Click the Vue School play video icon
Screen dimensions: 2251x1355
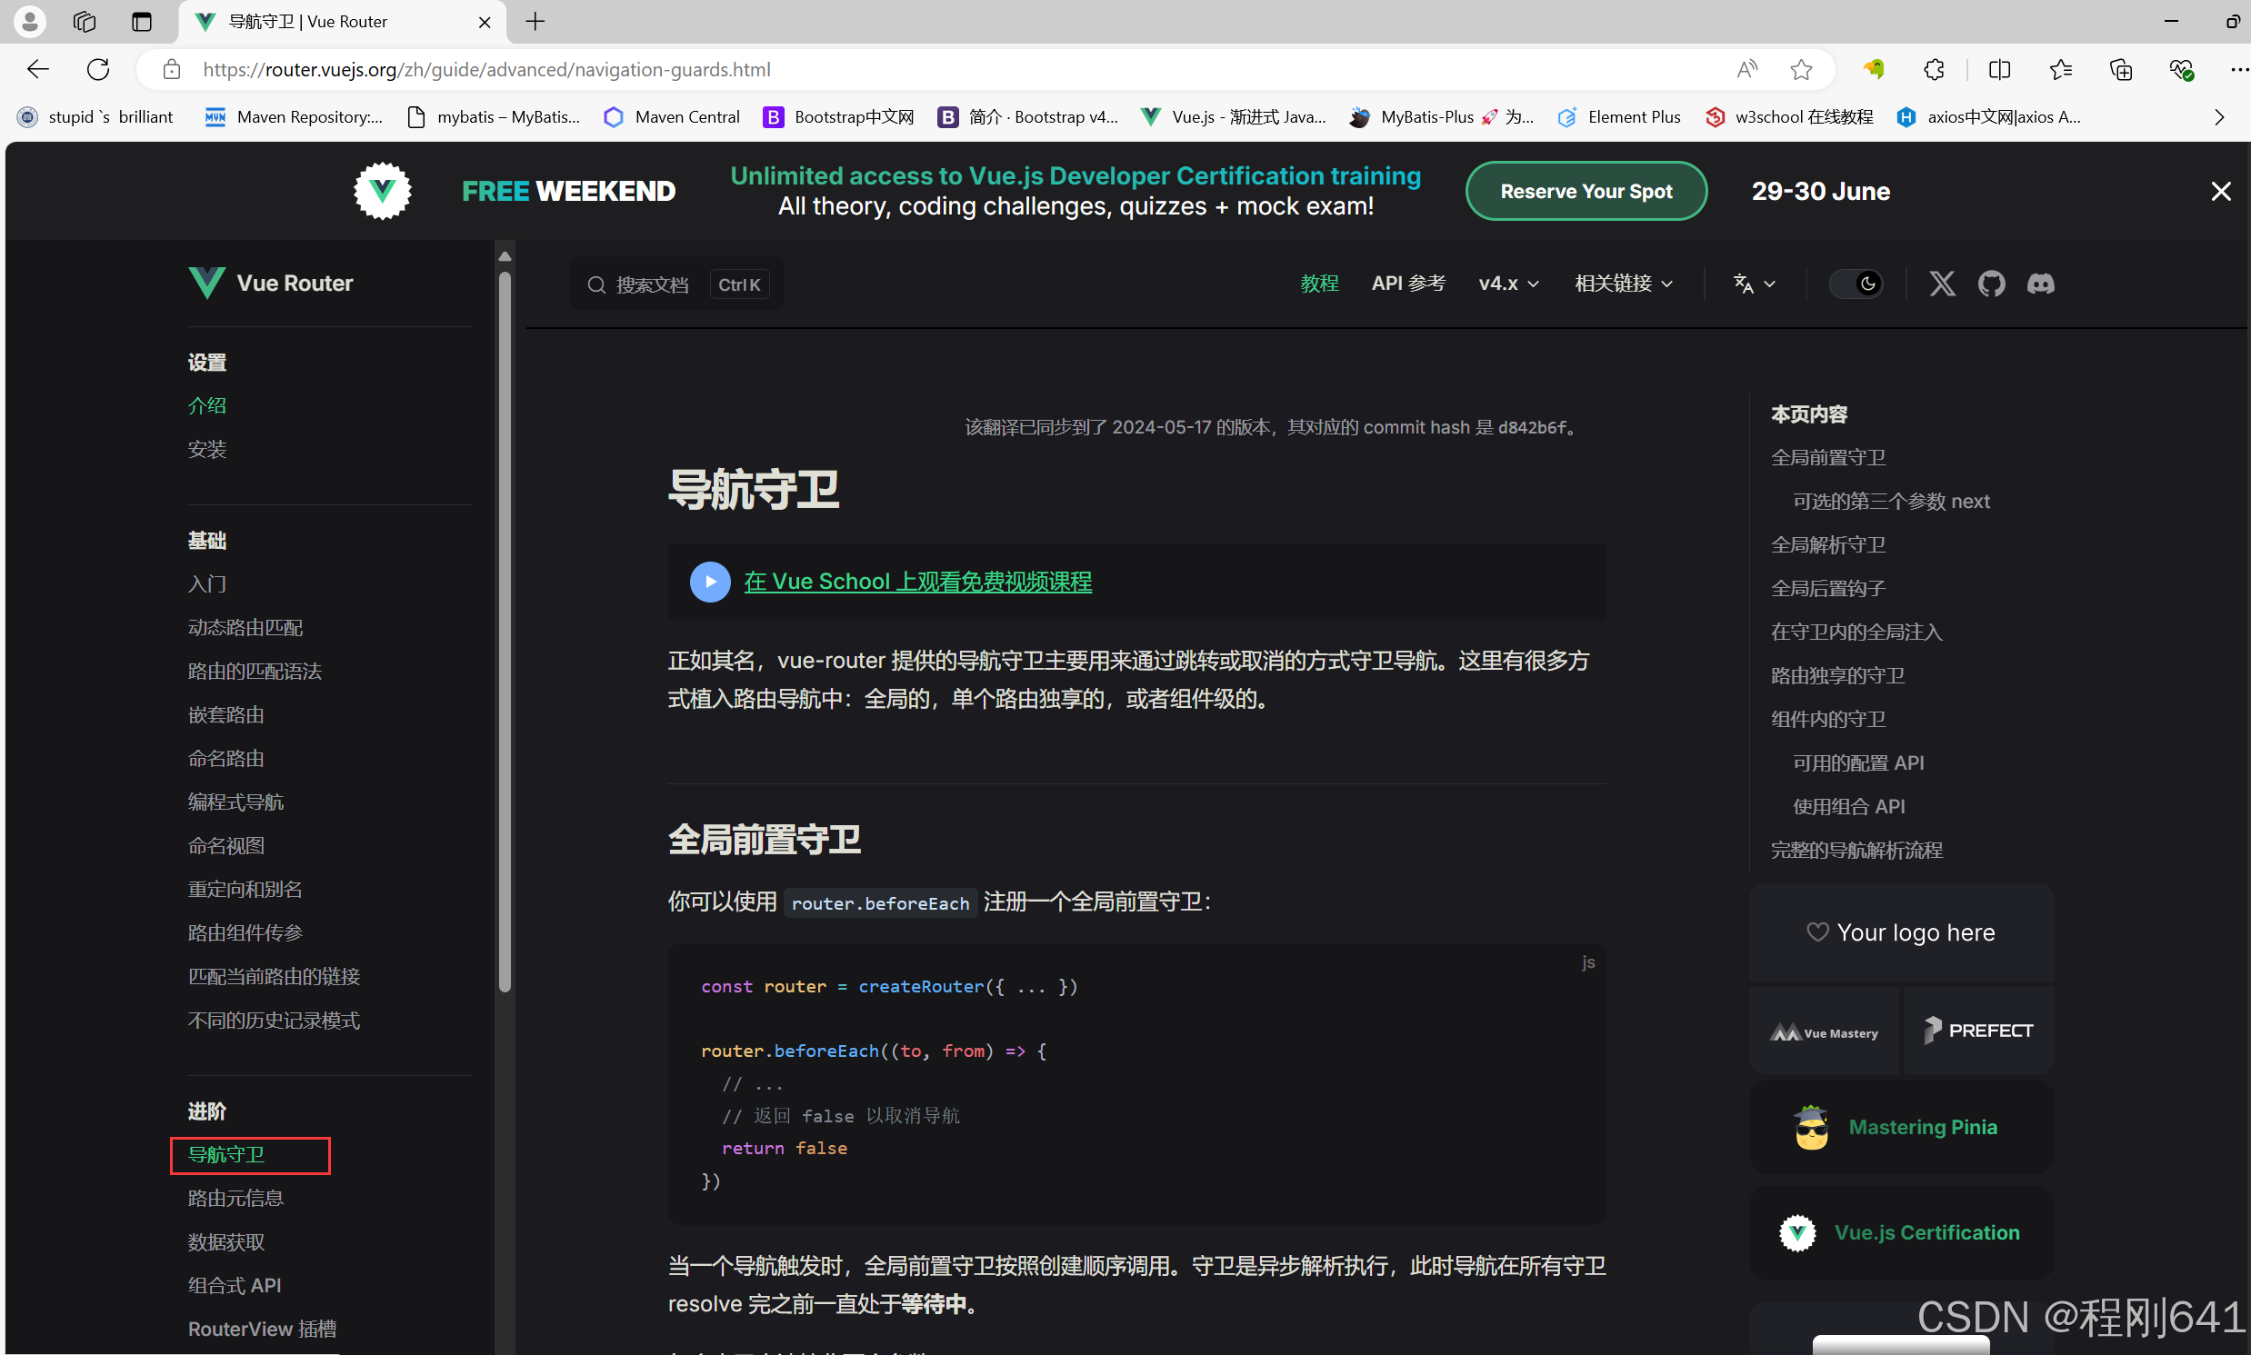click(709, 582)
